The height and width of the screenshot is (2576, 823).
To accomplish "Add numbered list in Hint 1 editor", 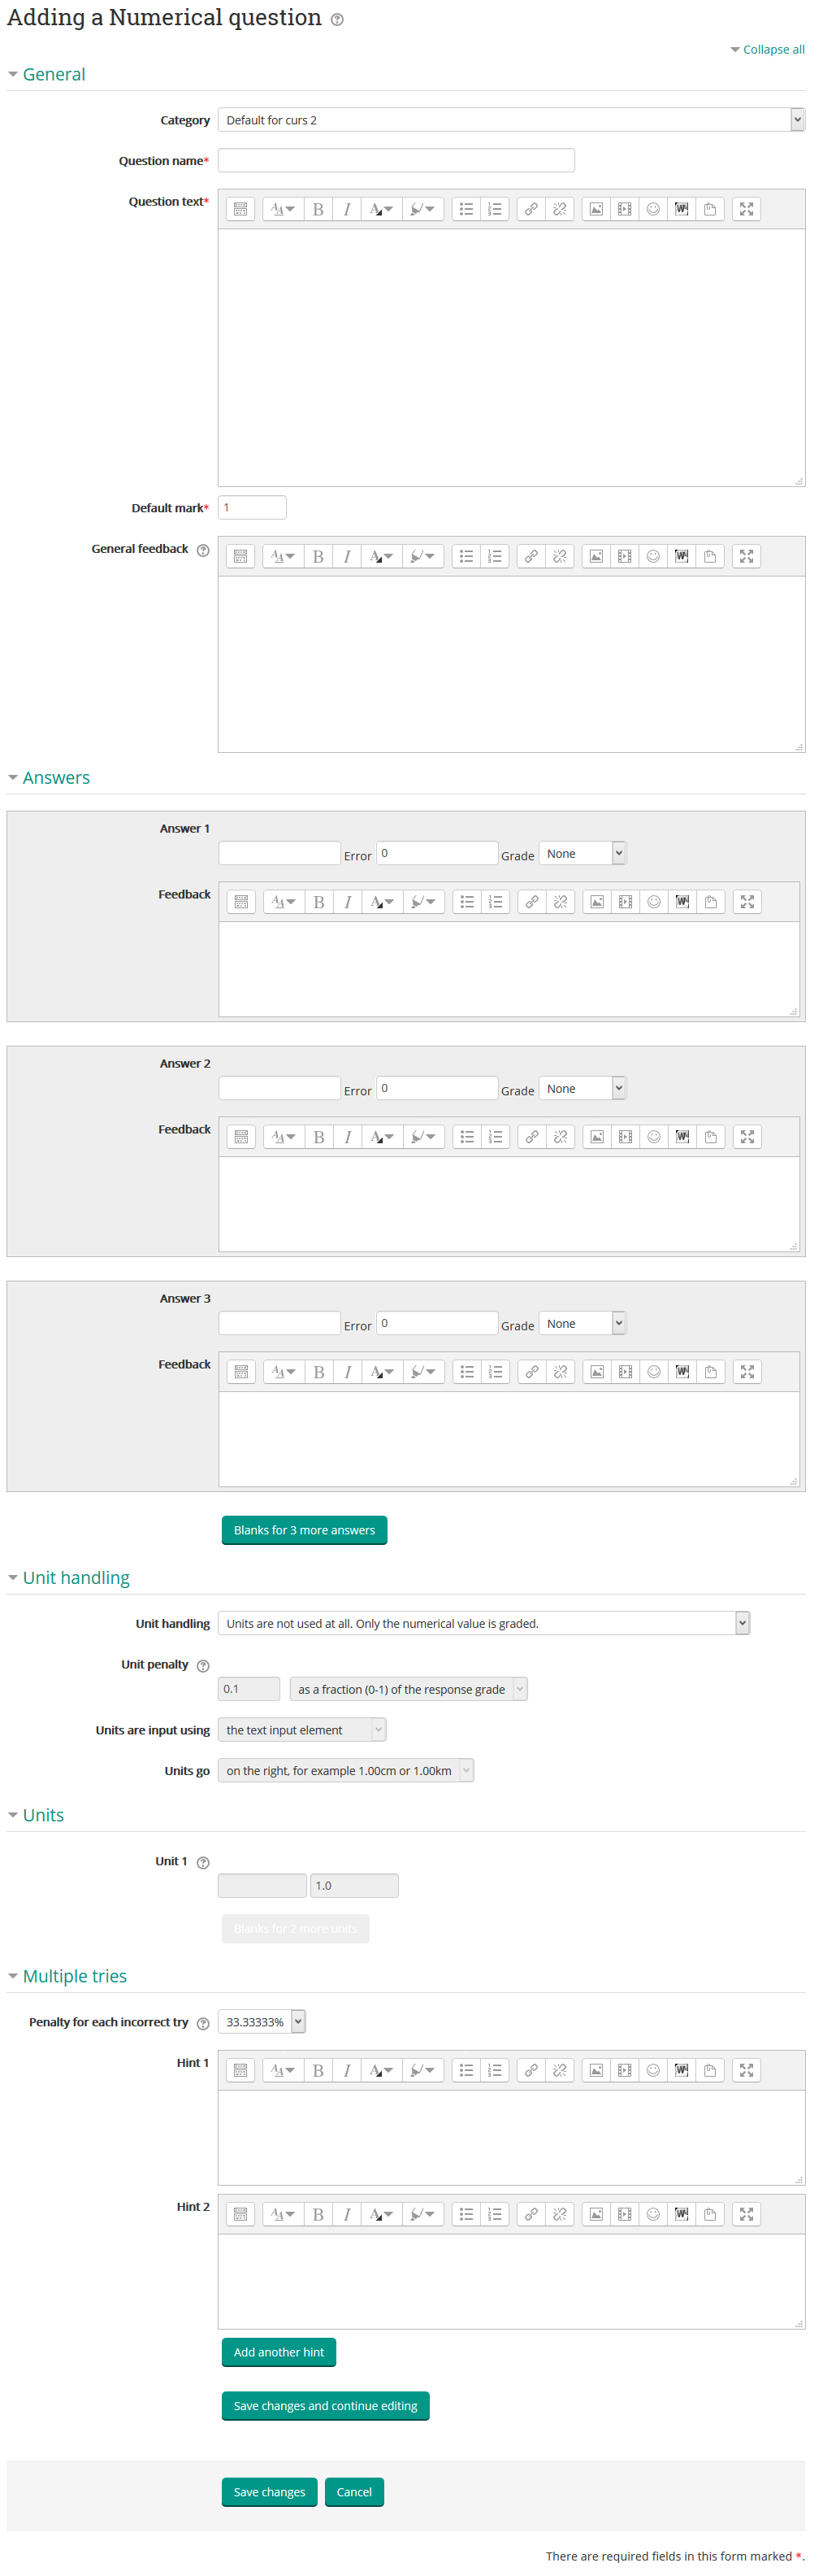I will point(495,2070).
